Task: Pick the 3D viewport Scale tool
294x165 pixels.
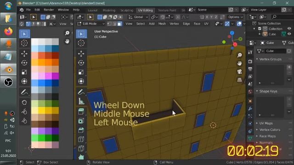Action: point(81,72)
